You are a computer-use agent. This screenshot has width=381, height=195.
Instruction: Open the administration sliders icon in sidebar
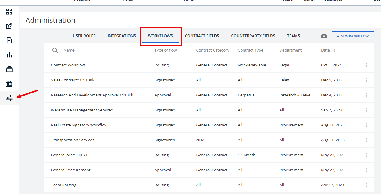(x=9, y=98)
